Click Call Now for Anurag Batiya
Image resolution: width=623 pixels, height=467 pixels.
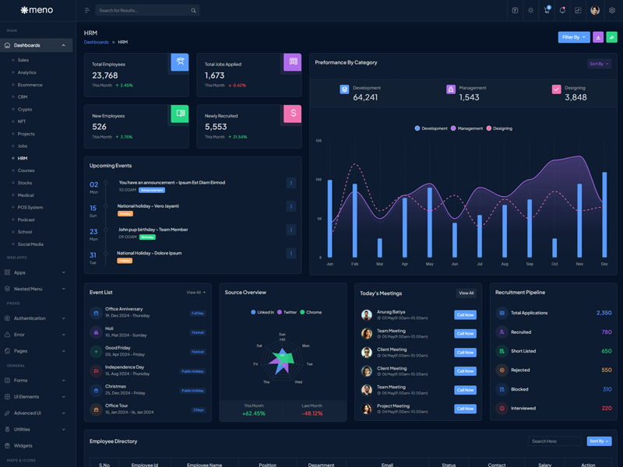[x=465, y=315]
